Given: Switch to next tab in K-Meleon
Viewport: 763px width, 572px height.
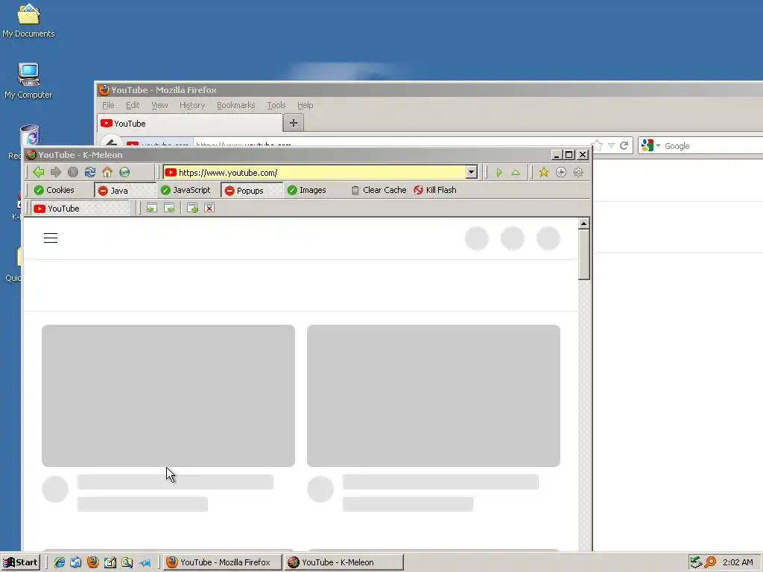Looking at the screenshot, I should [169, 209].
